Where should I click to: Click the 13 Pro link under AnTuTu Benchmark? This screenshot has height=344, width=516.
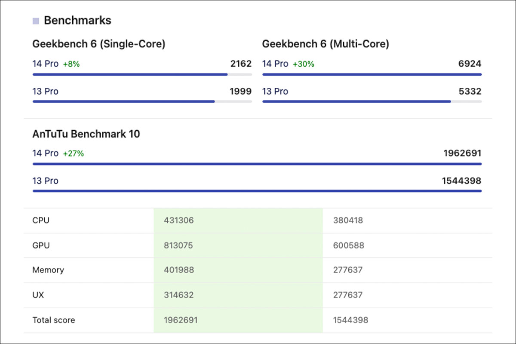[x=45, y=181]
